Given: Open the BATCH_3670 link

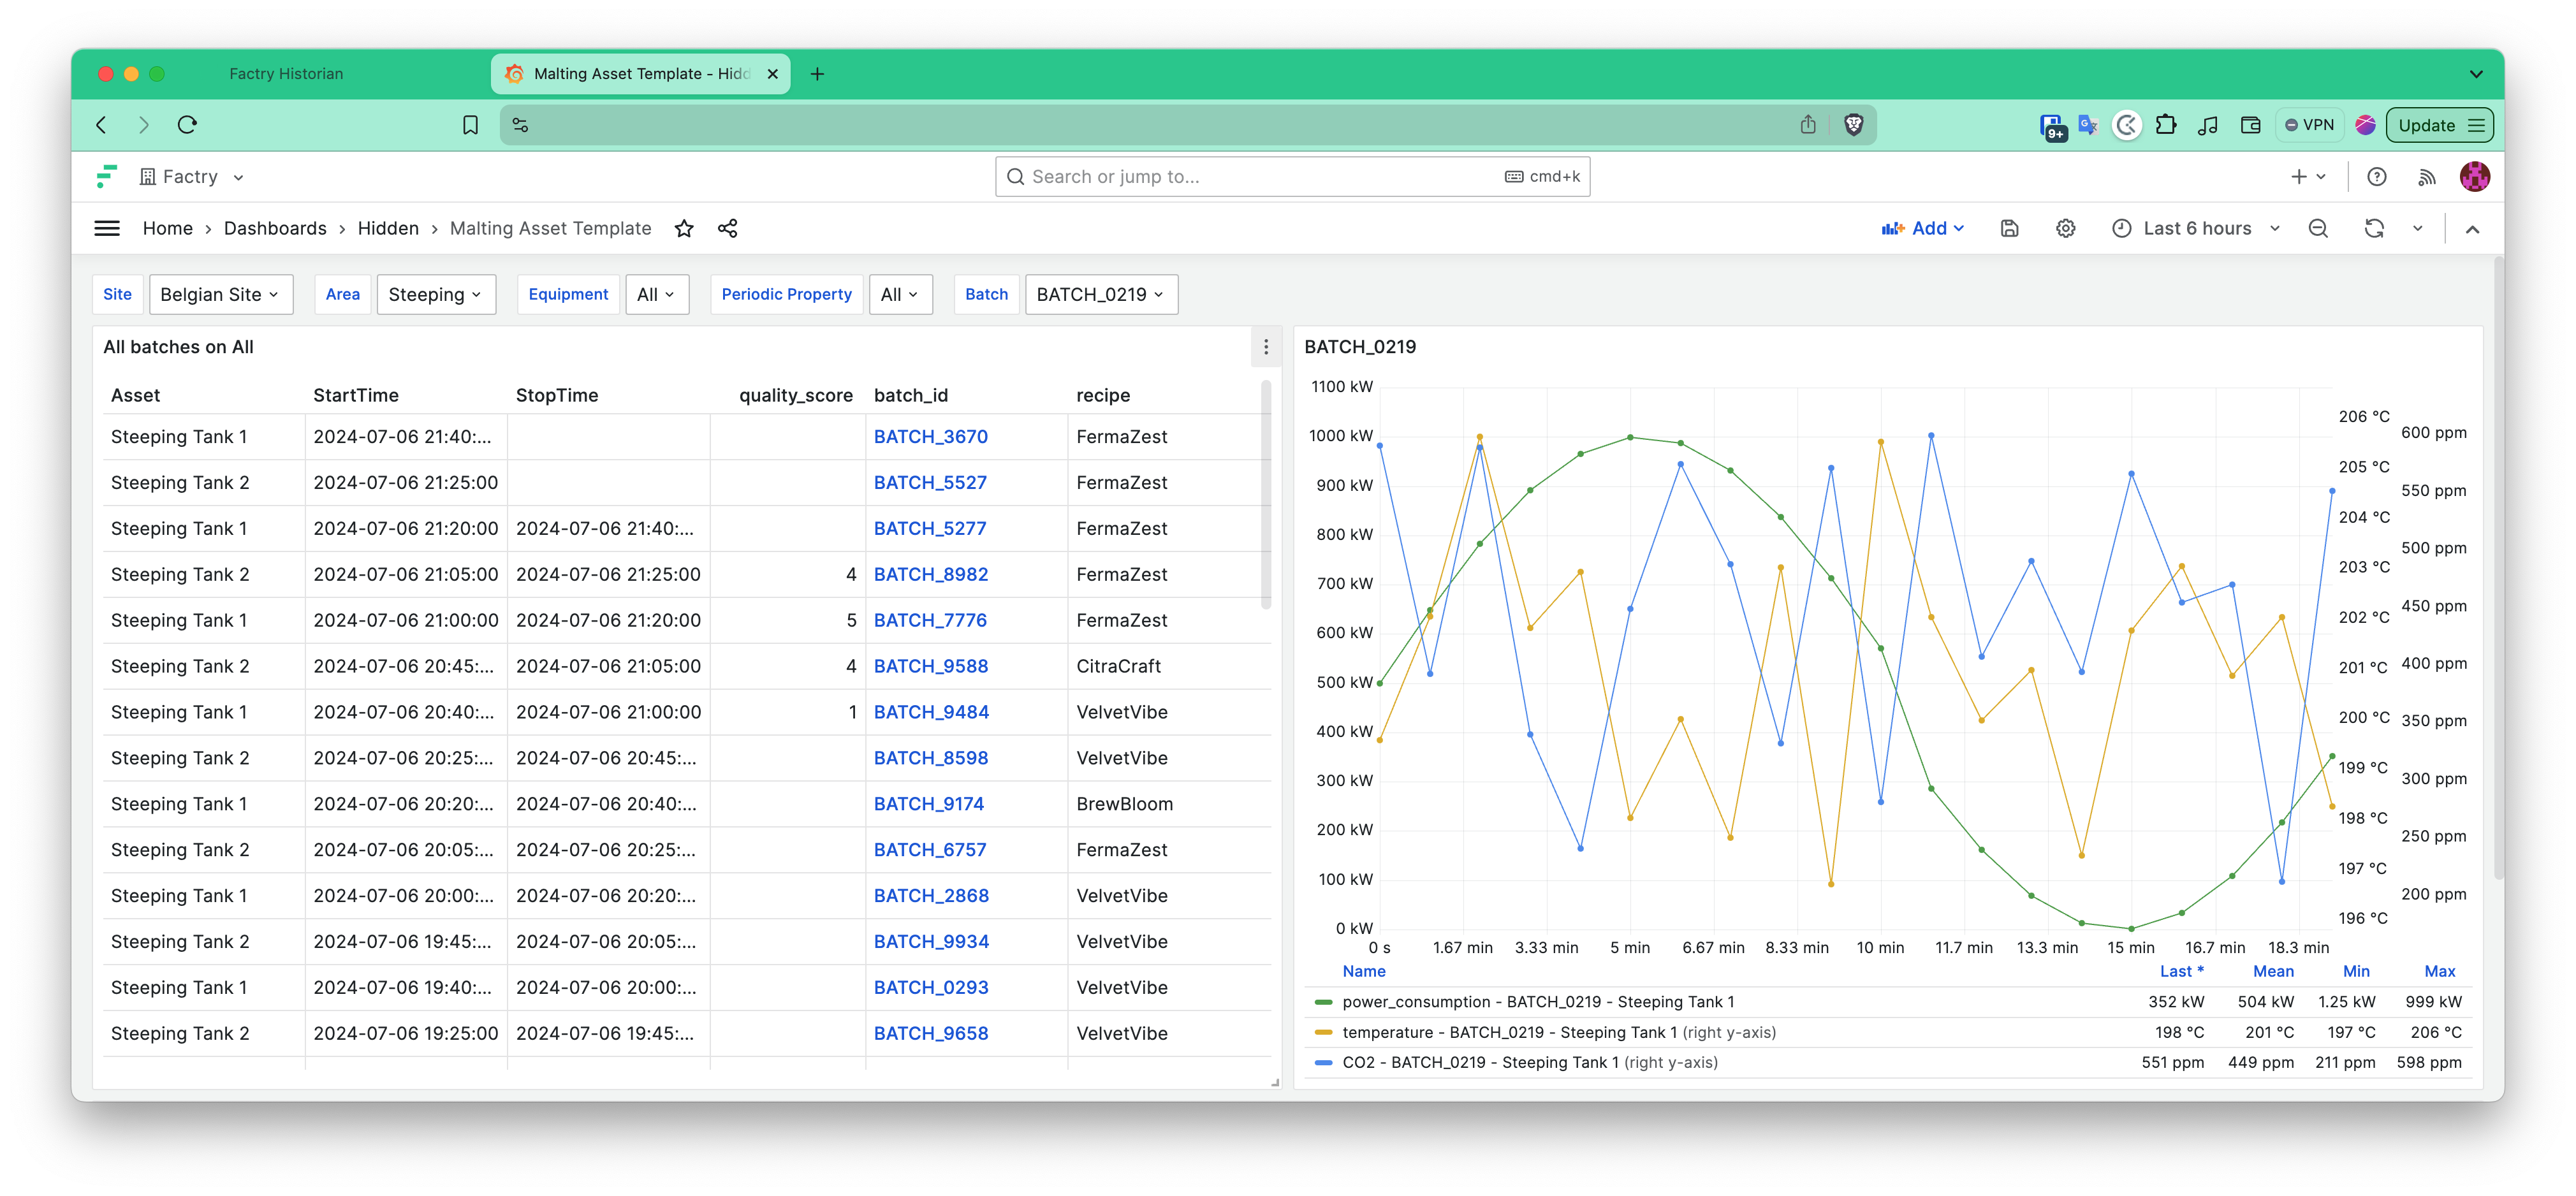Looking at the screenshot, I should click(930, 437).
